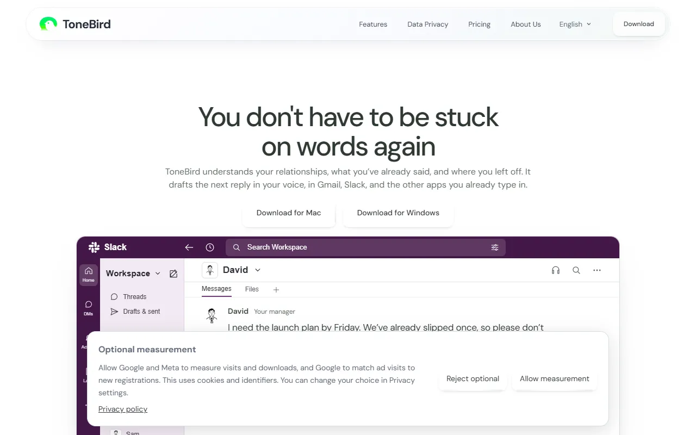
Task: Click the Search Workspace field
Action: pyautogui.click(x=365, y=247)
